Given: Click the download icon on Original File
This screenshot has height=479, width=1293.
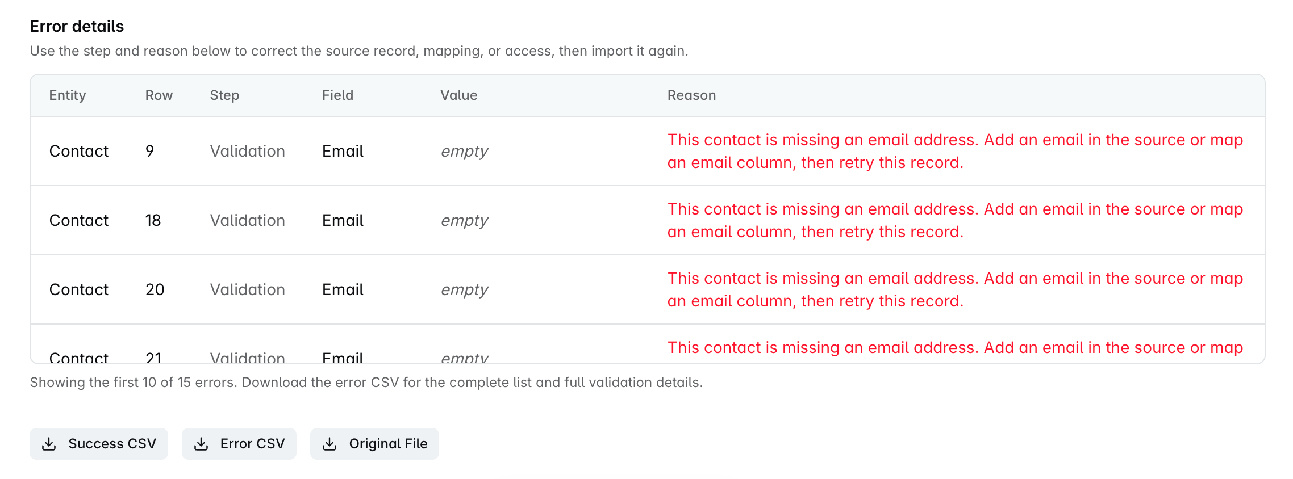Looking at the screenshot, I should (329, 444).
